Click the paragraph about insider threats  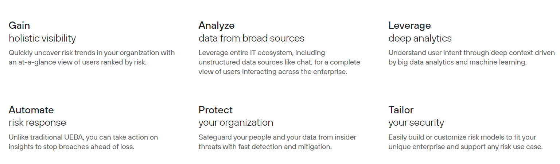(277, 142)
